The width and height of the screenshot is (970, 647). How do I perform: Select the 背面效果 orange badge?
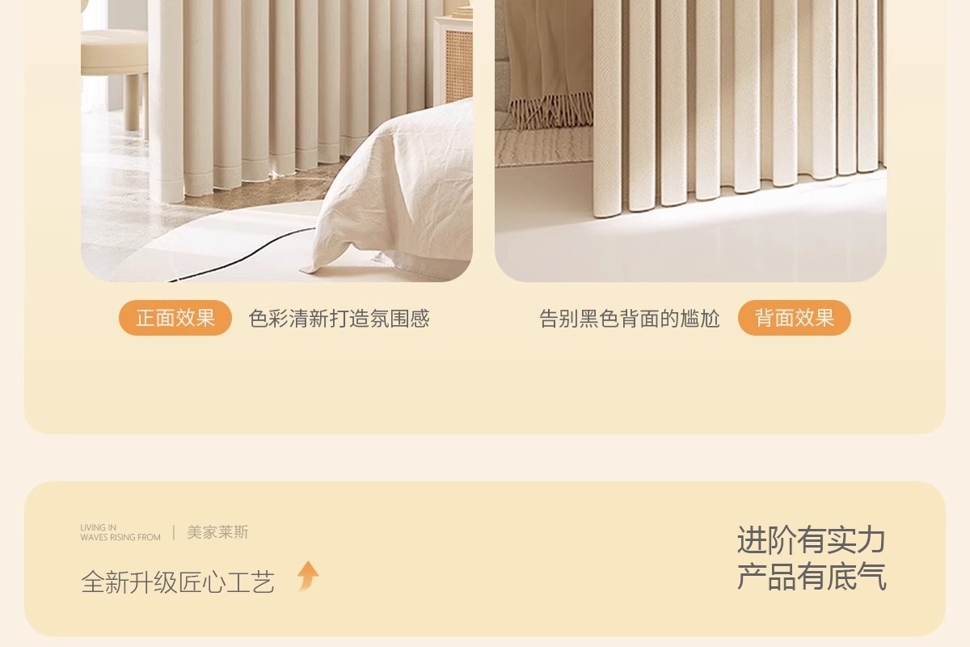tap(794, 318)
